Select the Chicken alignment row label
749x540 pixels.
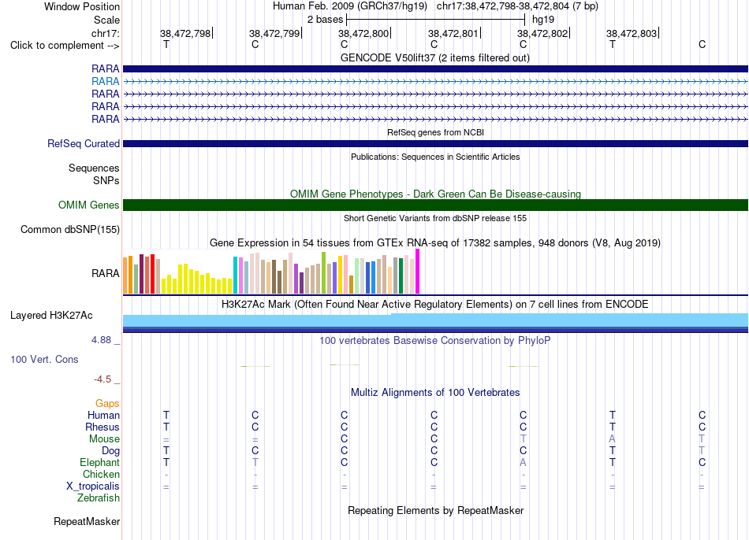click(101, 474)
